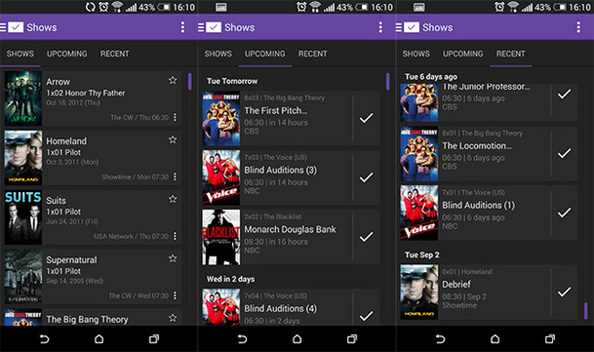Viewport: 594px width, 352px height.
Task: Mark Homeland Debrief watched
Action: (565, 292)
